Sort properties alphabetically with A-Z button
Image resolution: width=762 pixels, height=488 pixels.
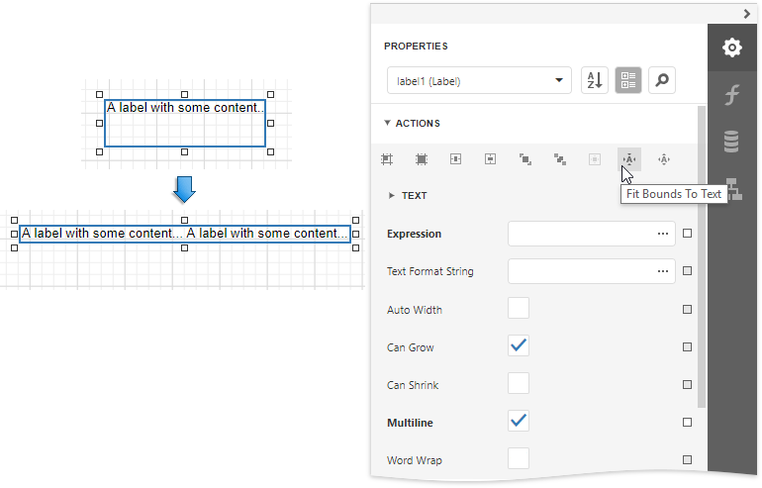coord(595,81)
